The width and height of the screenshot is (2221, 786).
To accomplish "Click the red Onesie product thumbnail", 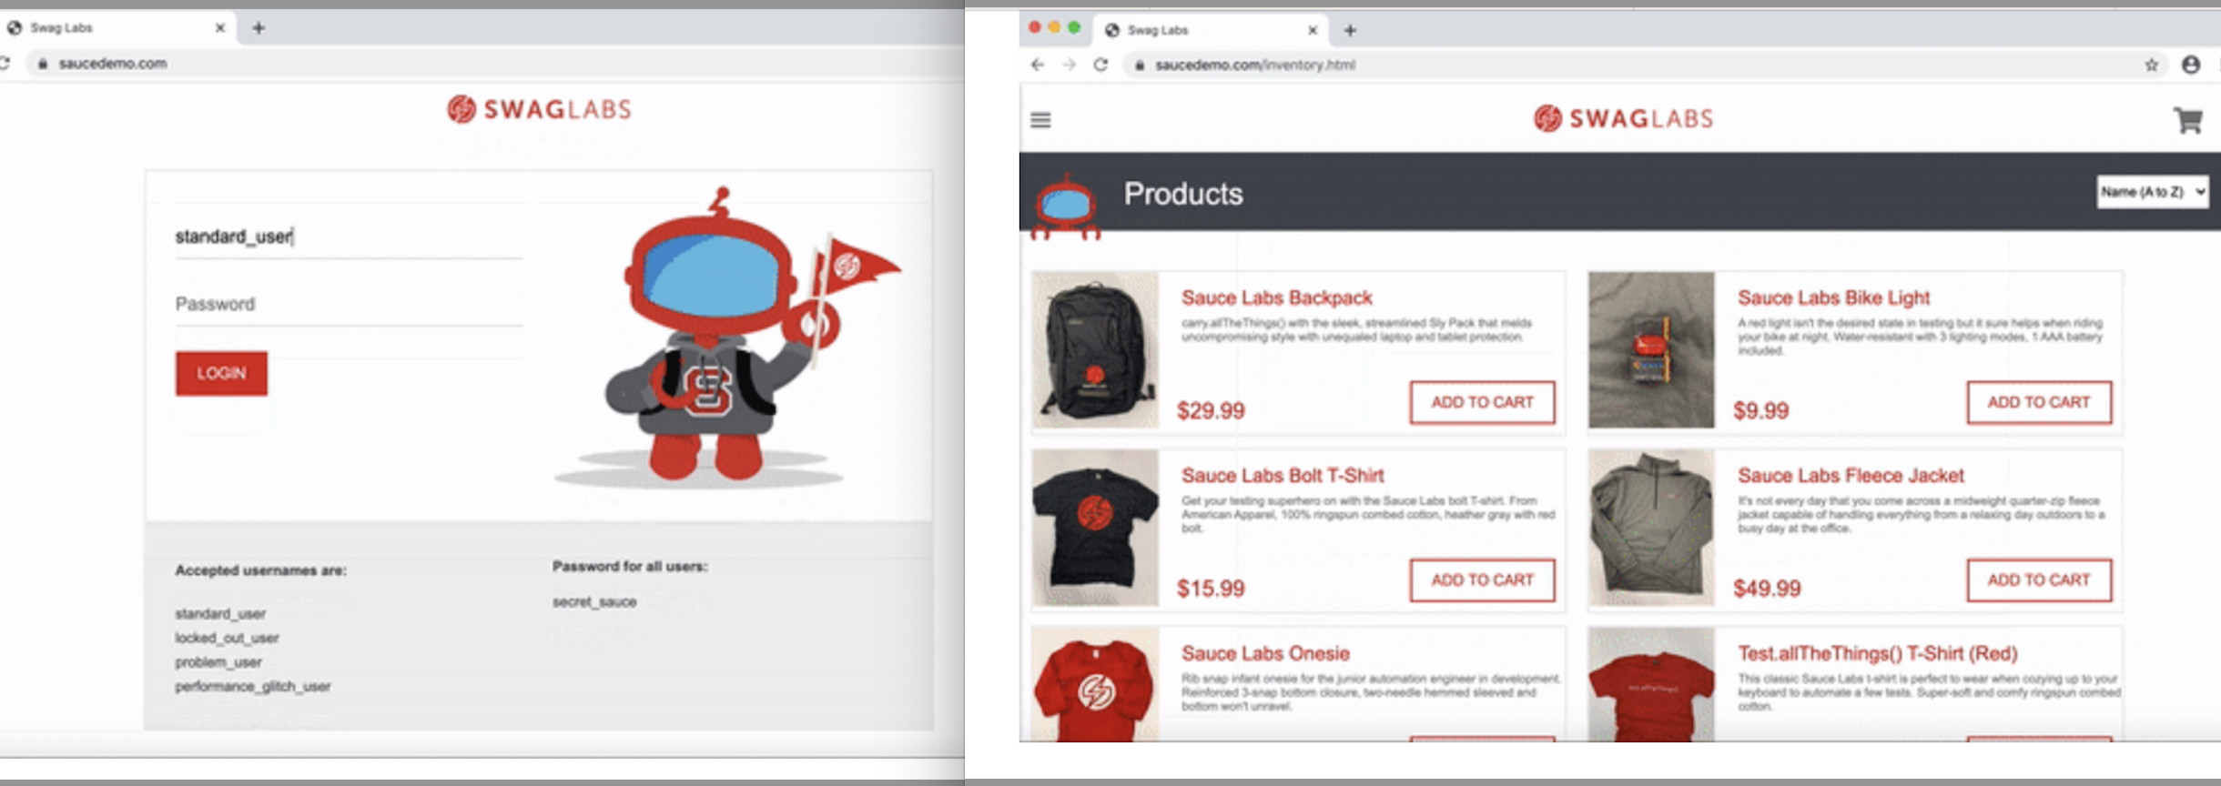I will (1095, 684).
